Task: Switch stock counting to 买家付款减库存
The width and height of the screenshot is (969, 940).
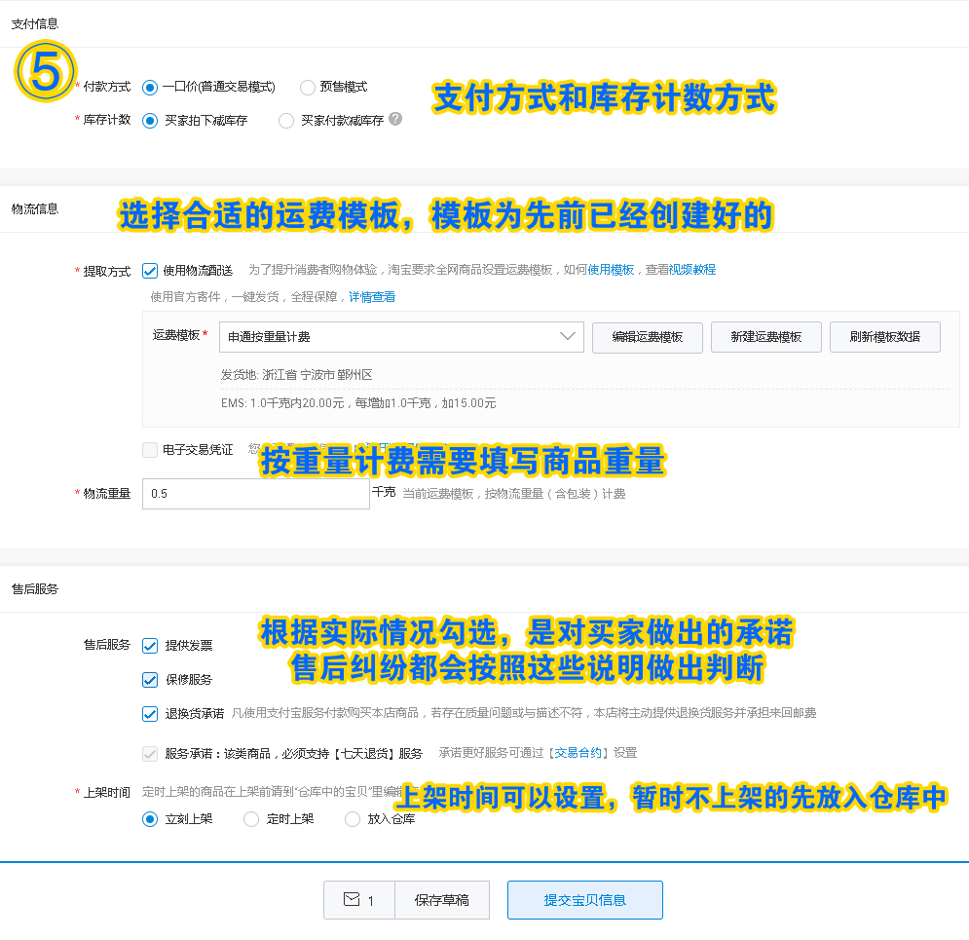Action: coord(285,121)
